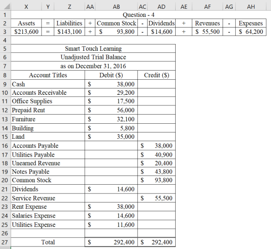Click the total debit 292,400 in column AB
The height and width of the screenshot is (249, 271).
pyautogui.click(x=111, y=242)
